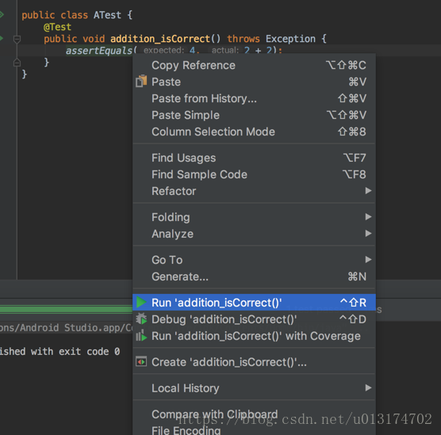The height and width of the screenshot is (435, 441).
Task: Expand the Analyze submenu arrow
Action: click(368, 233)
